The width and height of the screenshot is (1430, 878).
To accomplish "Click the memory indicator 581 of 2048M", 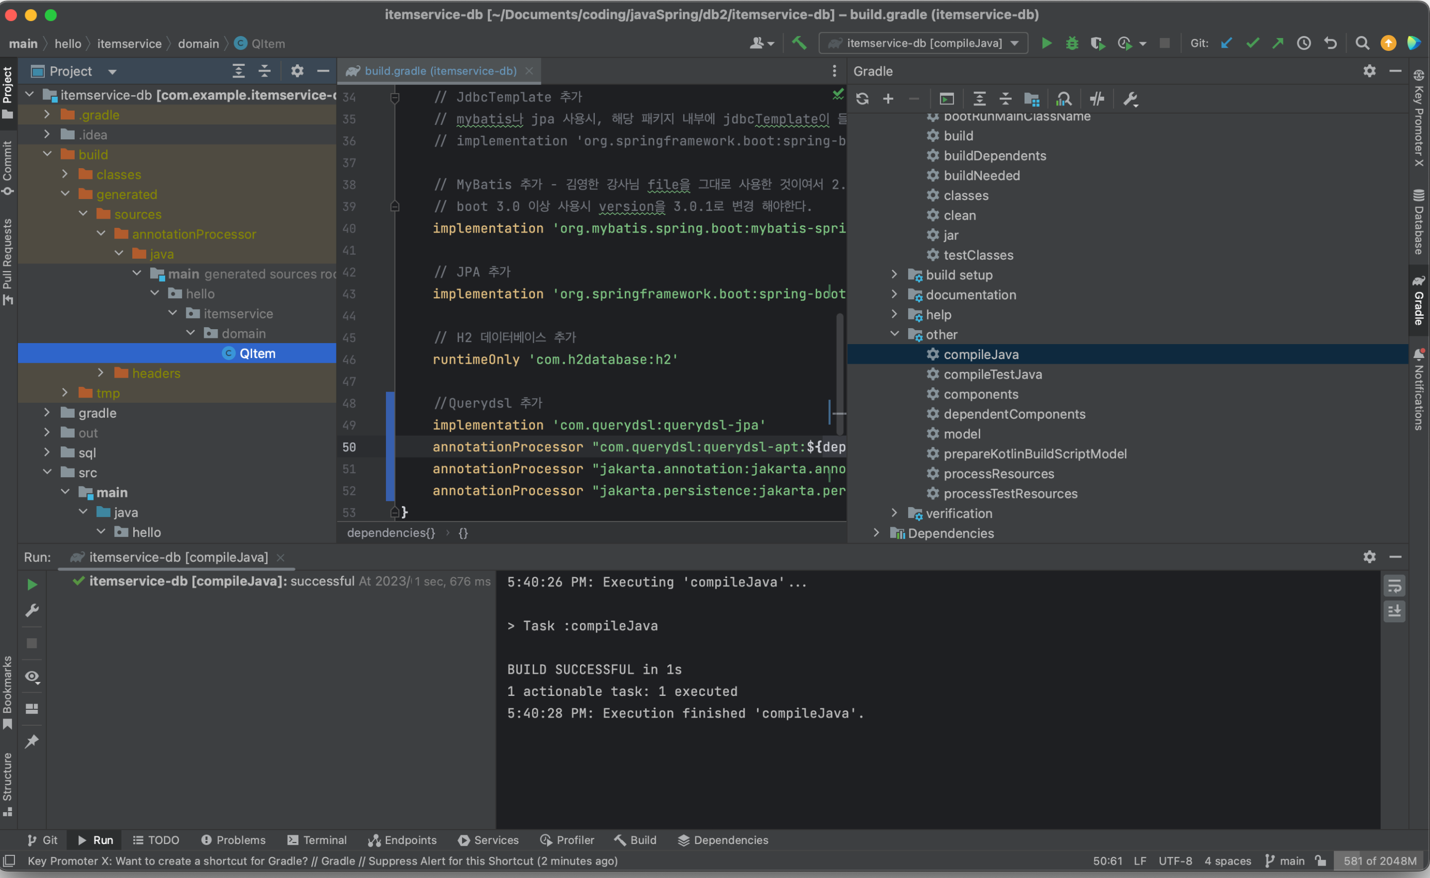I will 1380,861.
